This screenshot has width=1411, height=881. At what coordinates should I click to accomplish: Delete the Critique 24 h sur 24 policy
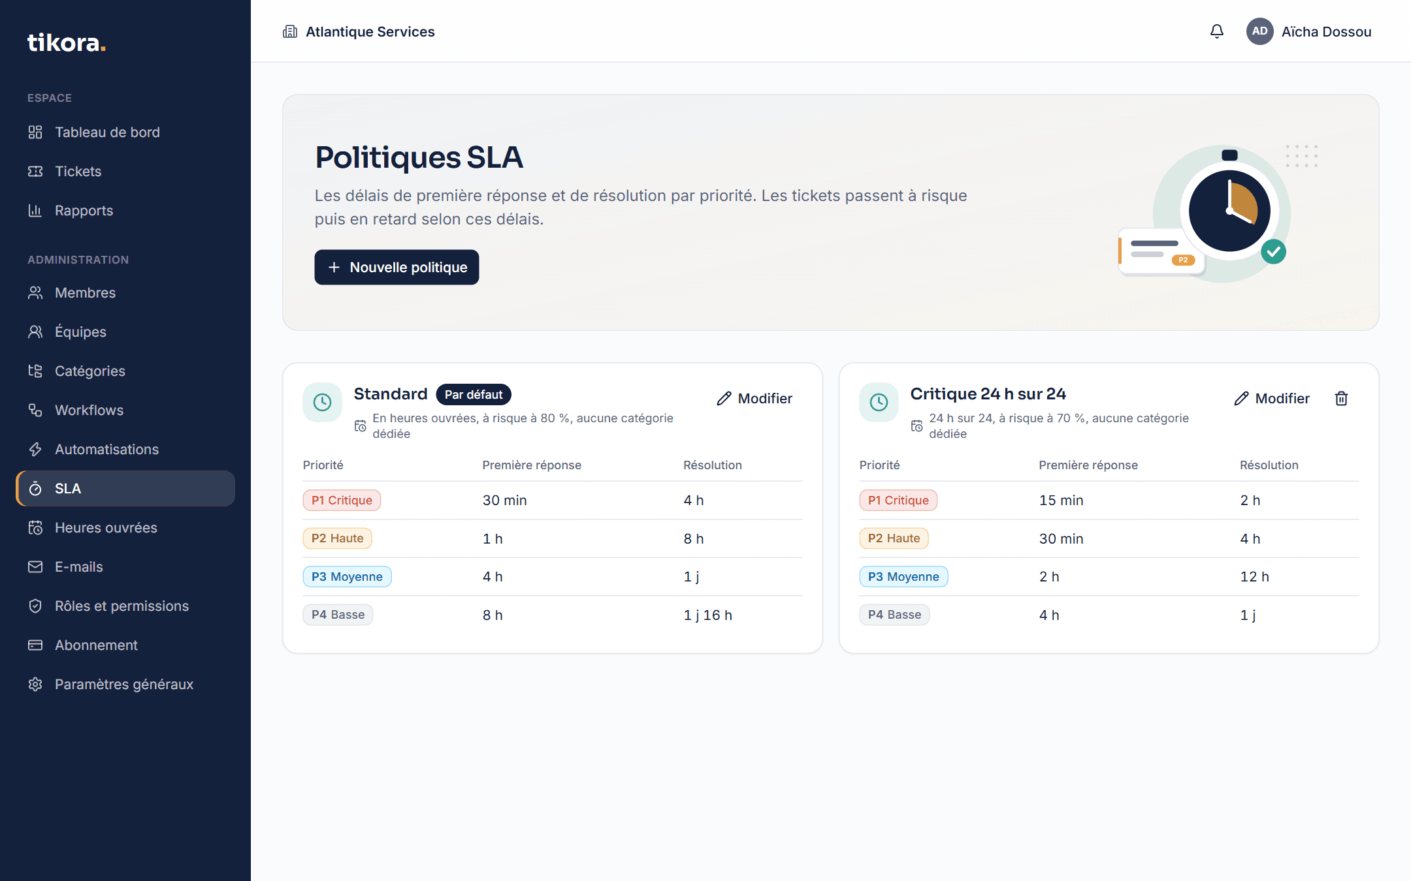click(x=1341, y=398)
